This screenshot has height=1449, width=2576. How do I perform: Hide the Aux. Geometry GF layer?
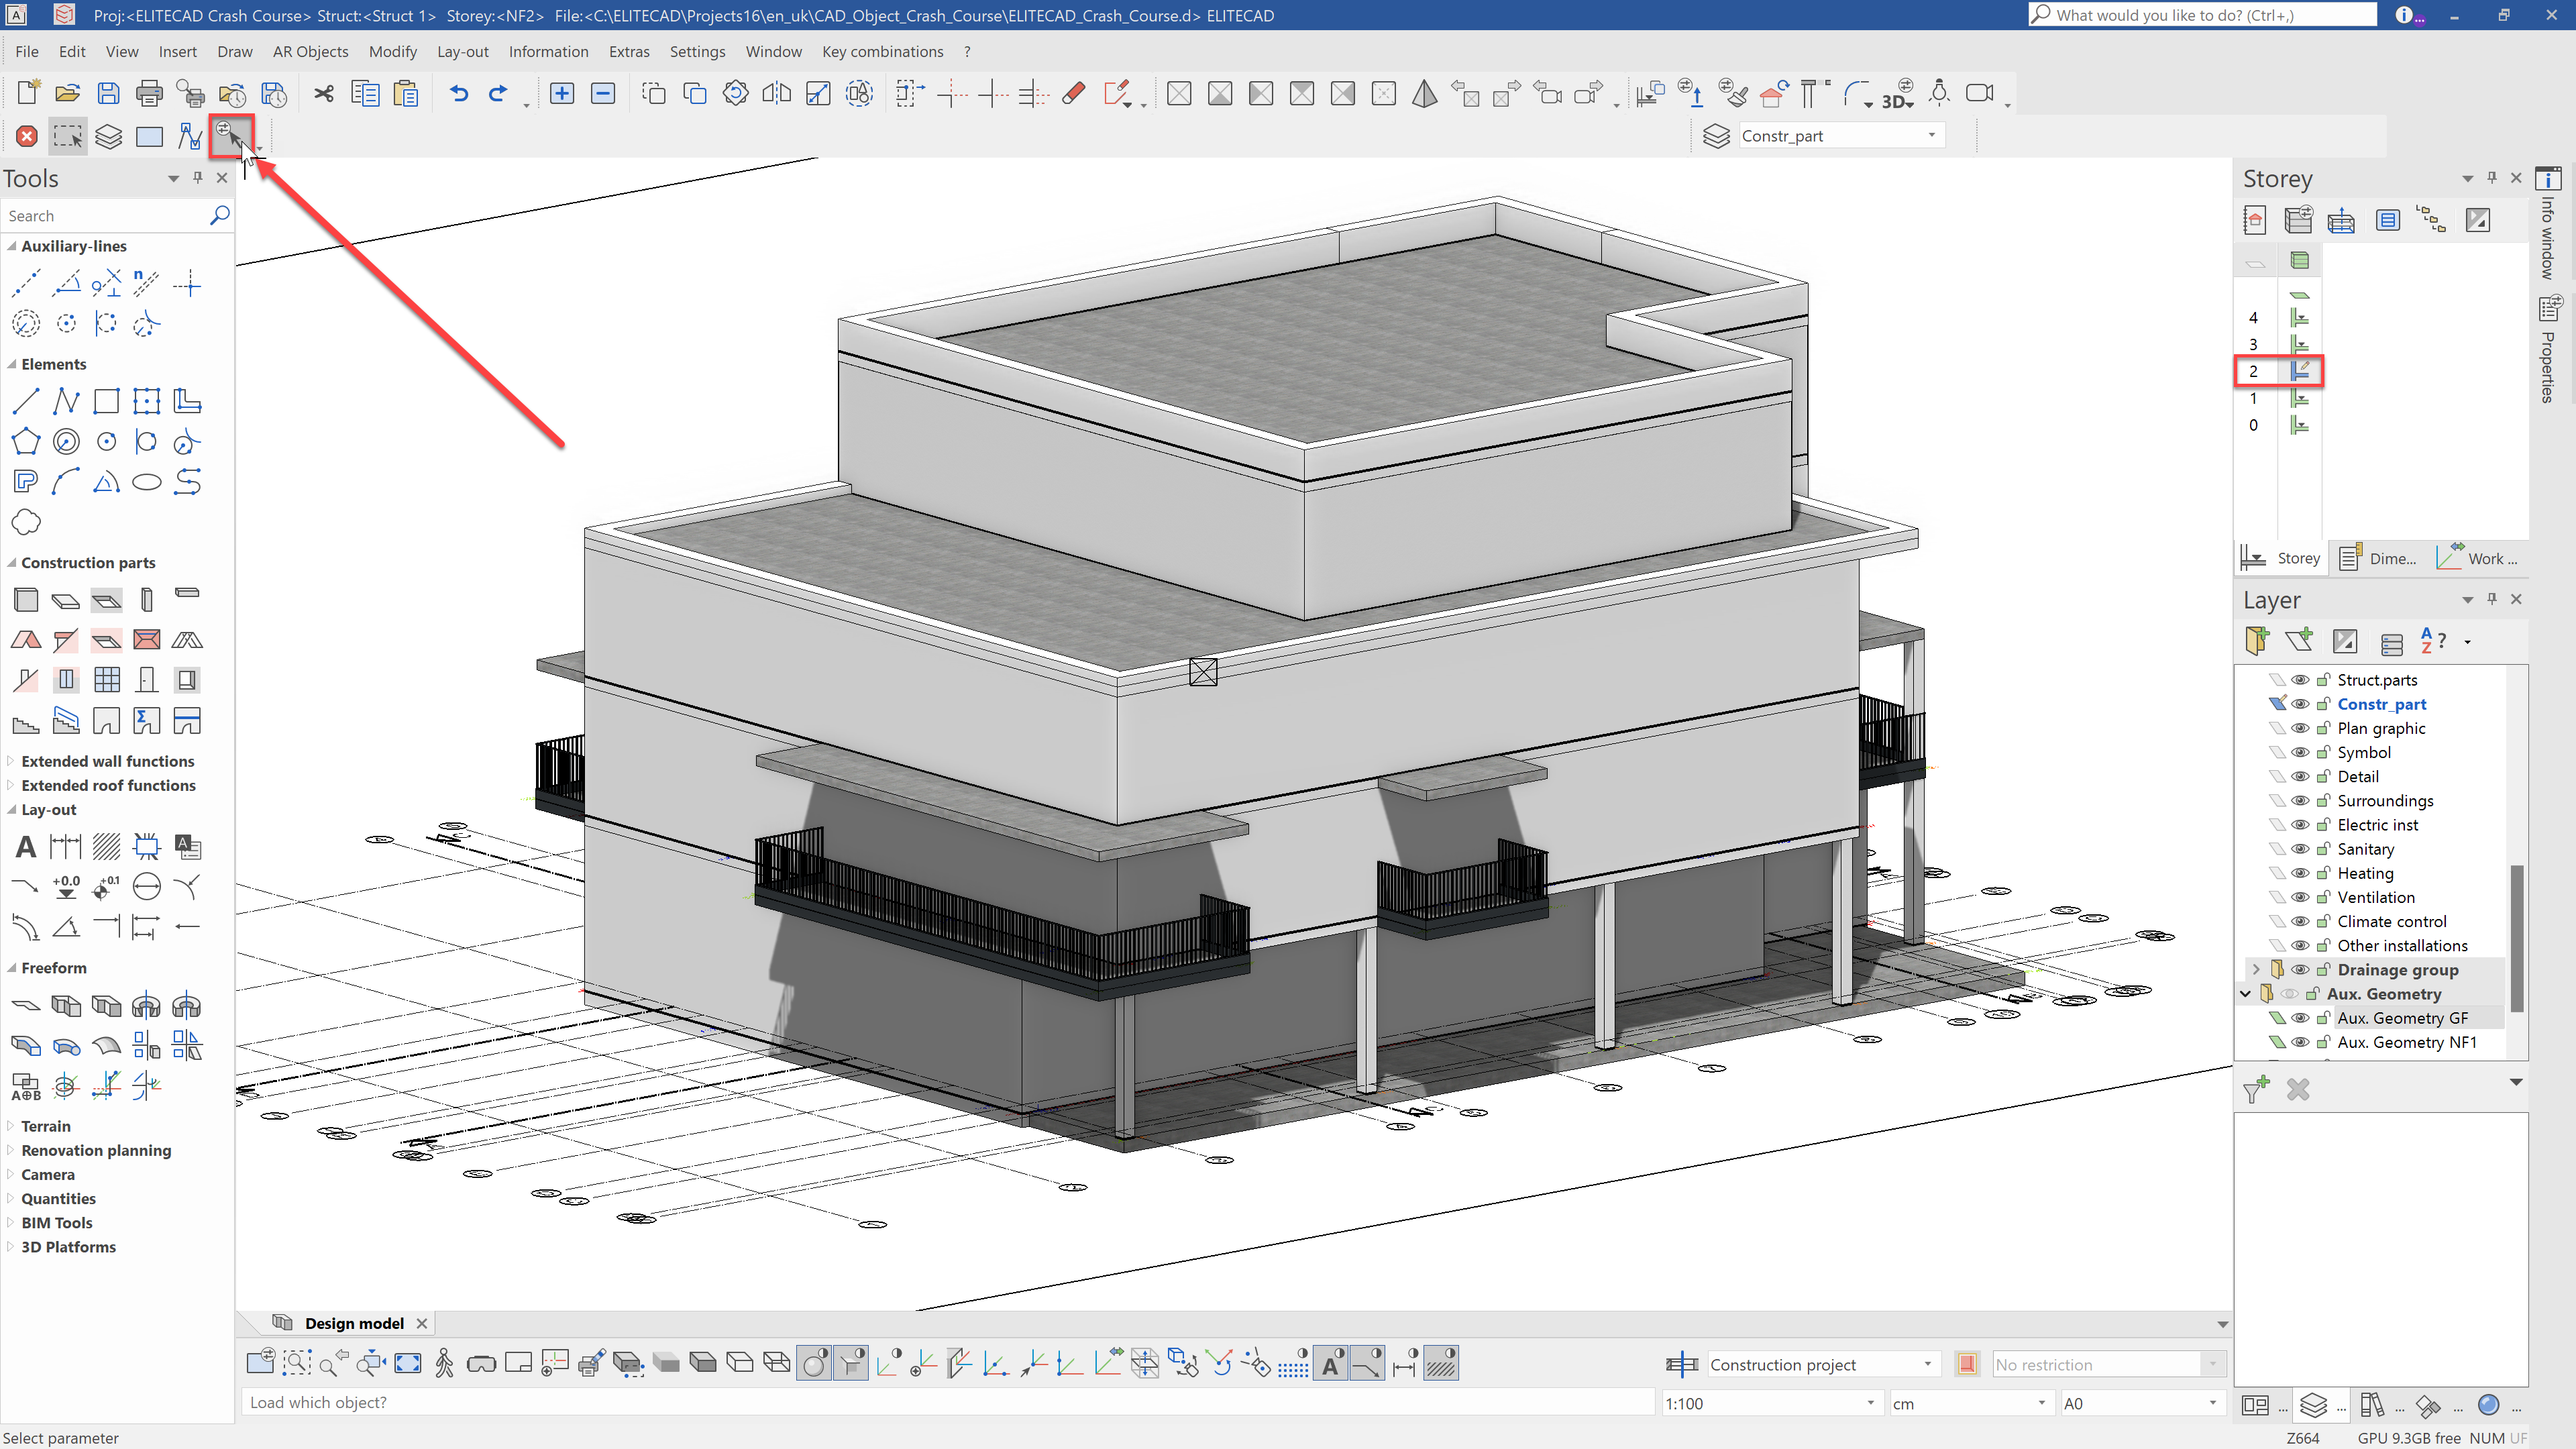coord(2300,1017)
